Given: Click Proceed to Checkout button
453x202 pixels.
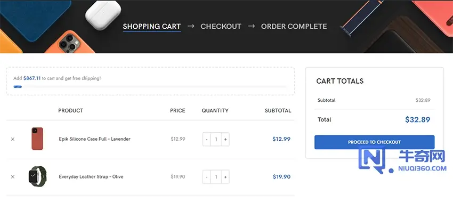Looking at the screenshot, I should click(374, 142).
